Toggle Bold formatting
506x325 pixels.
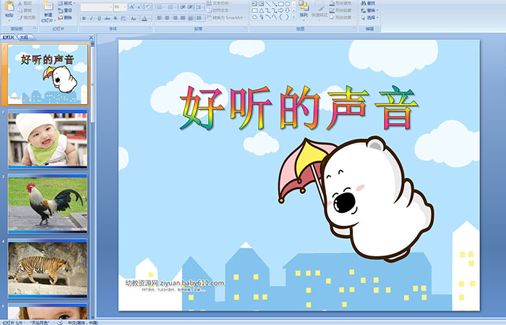coord(84,18)
